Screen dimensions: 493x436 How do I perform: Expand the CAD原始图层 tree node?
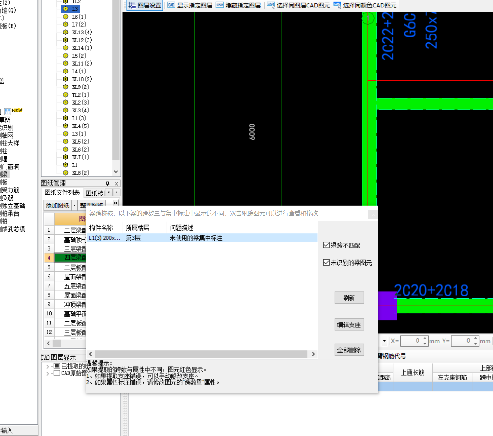pos(48,373)
